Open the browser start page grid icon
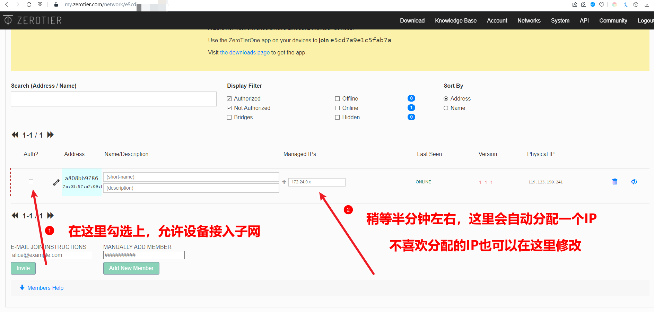The height and width of the screenshot is (312, 654). [40, 5]
